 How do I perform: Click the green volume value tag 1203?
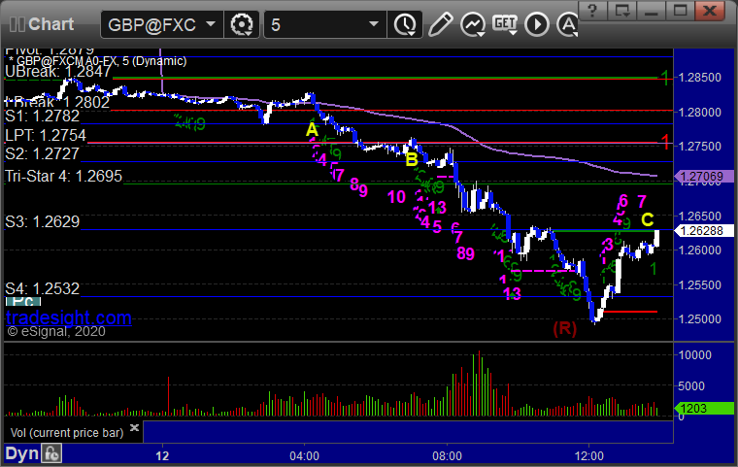tap(704, 408)
